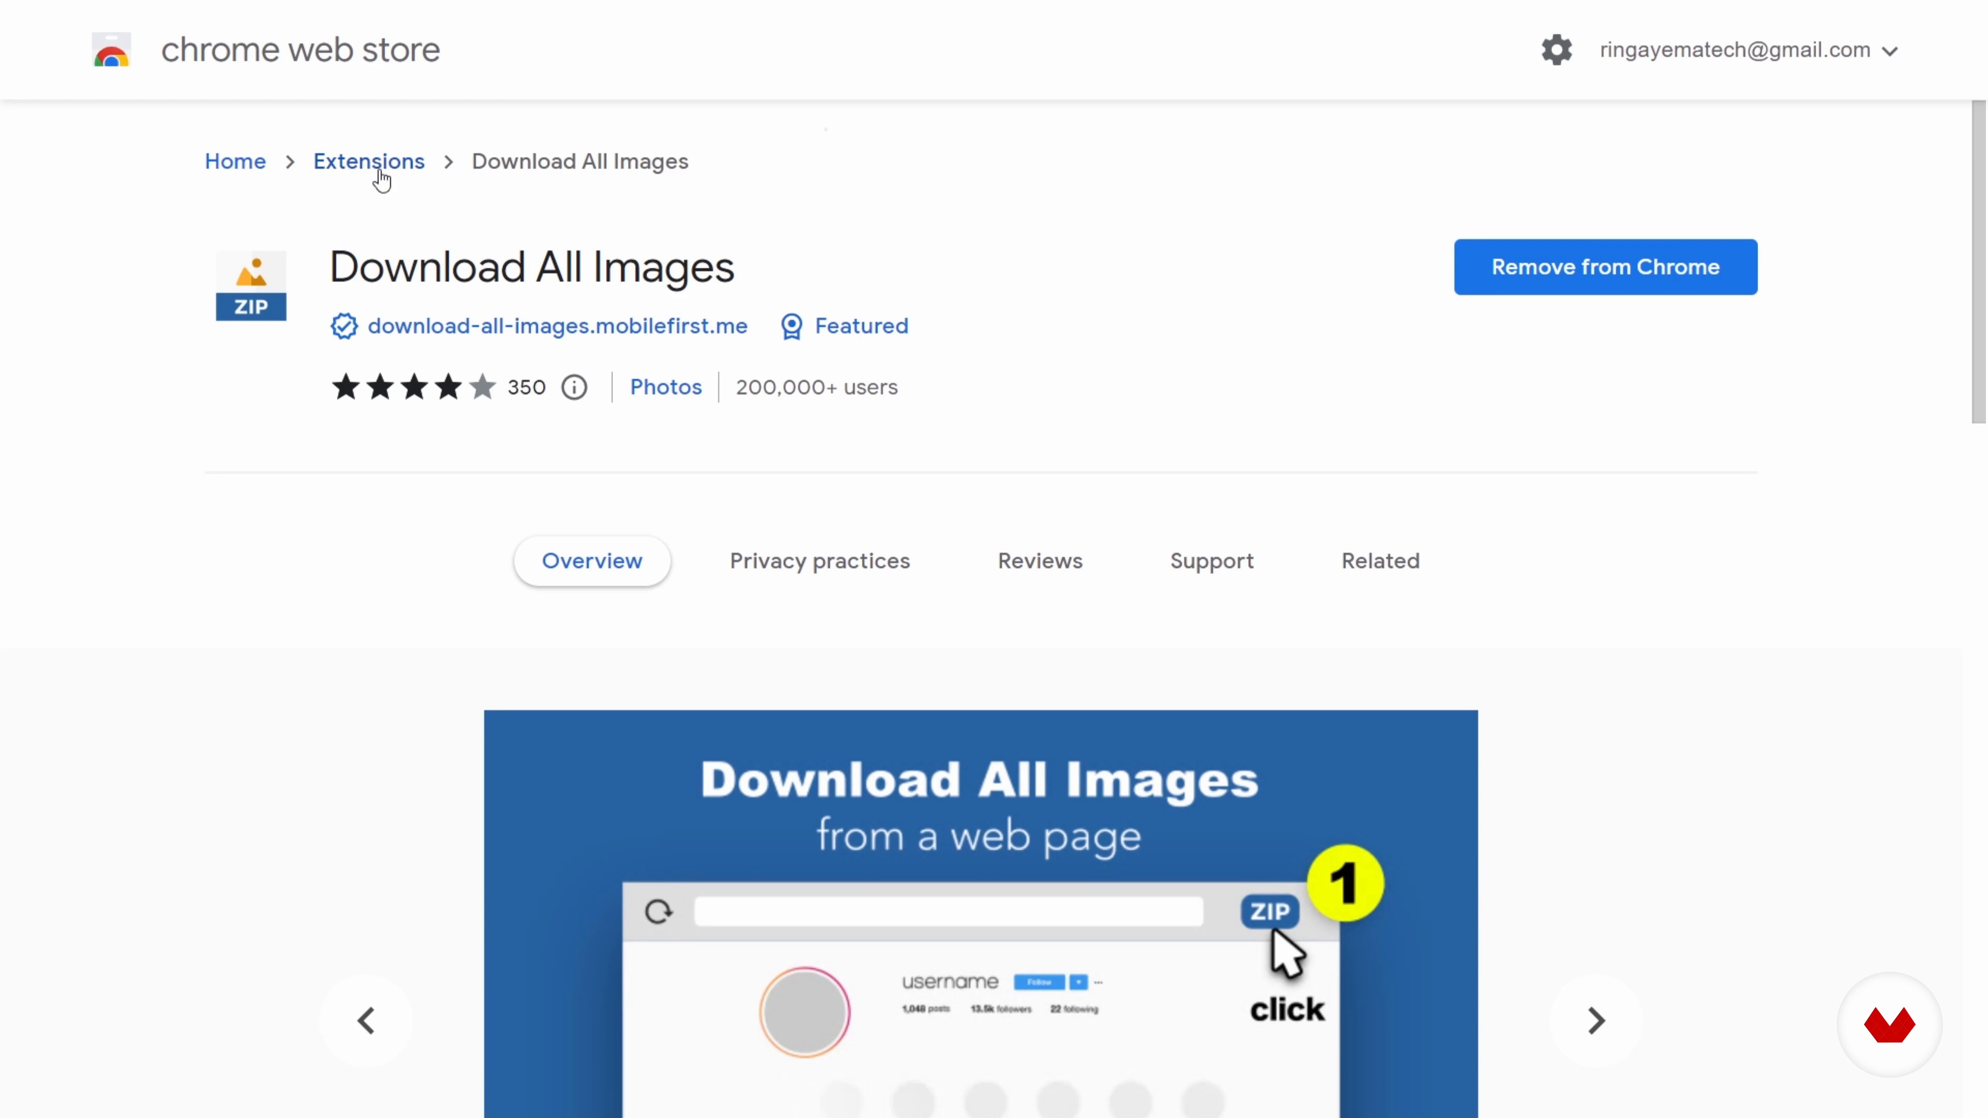This screenshot has height=1118, width=1988.
Task: Open the Extensions breadcrumb link
Action: [369, 161]
